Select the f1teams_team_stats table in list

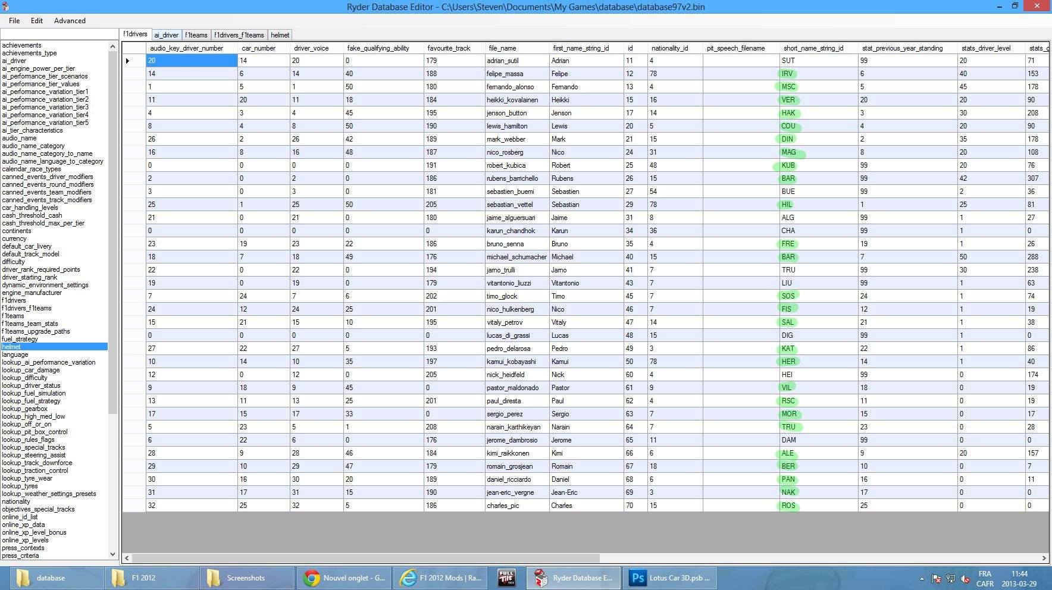tap(30, 324)
